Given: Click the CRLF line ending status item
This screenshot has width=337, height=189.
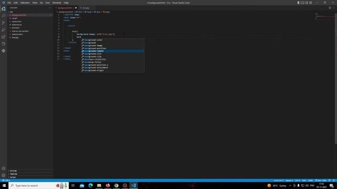Looking at the screenshot, I should click(x=304, y=181).
